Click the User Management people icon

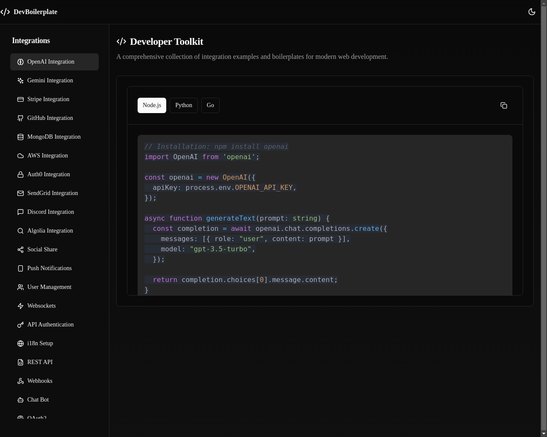[21, 287]
